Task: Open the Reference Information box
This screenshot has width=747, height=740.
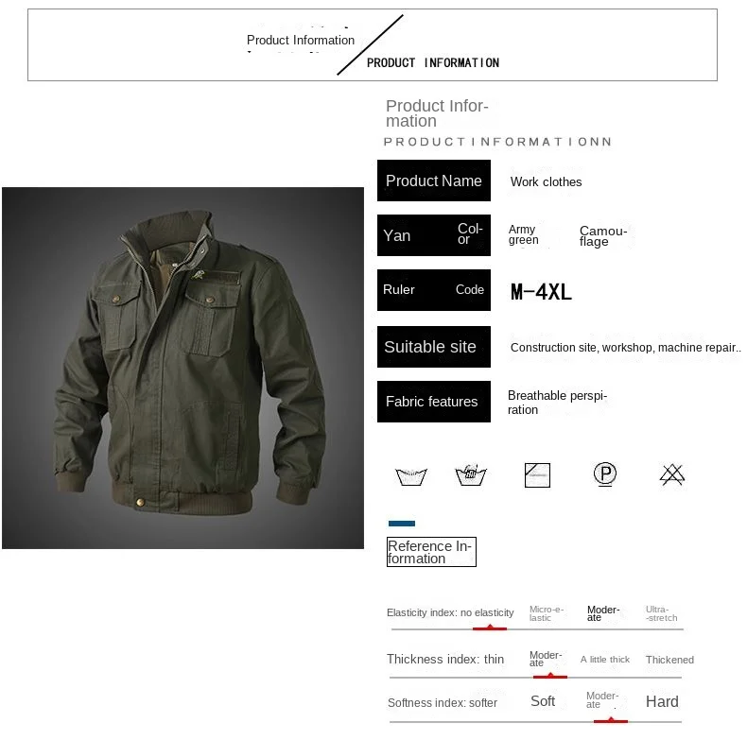Action: pos(431,552)
